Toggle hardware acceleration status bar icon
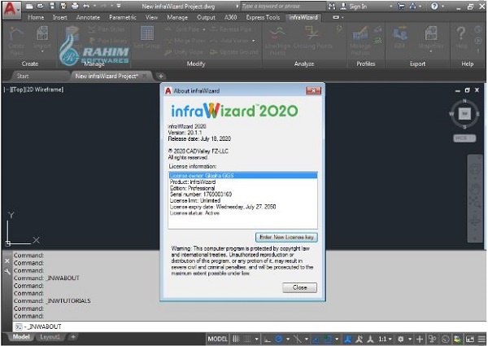This screenshot has width=488, height=346. (446, 339)
